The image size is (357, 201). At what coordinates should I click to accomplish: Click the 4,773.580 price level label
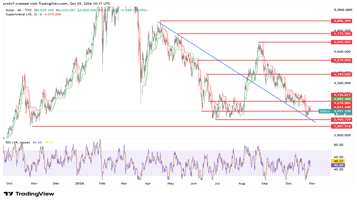tap(342, 34)
